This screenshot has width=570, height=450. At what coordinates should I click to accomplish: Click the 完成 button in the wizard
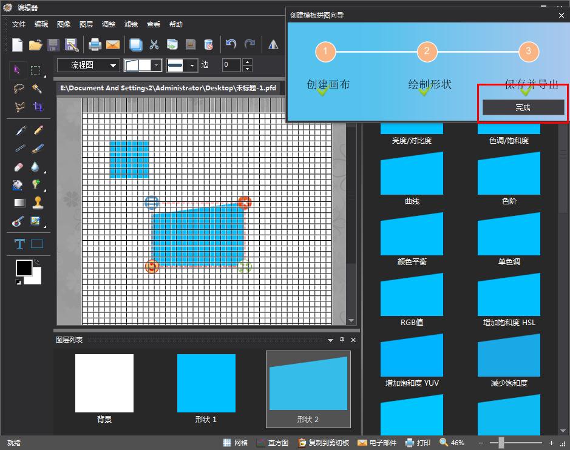tap(523, 107)
